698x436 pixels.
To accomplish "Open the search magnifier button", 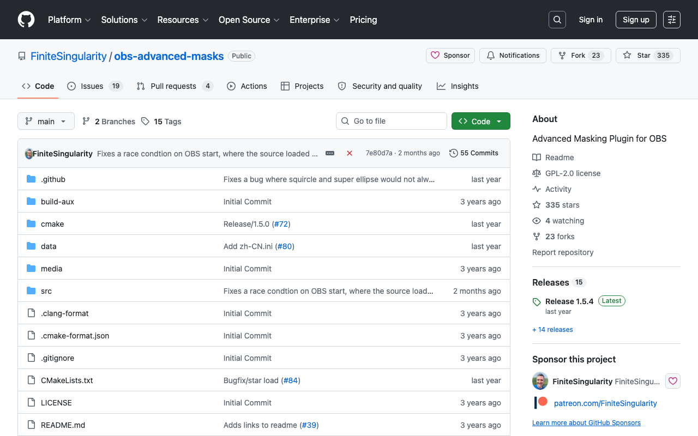I will [x=557, y=20].
